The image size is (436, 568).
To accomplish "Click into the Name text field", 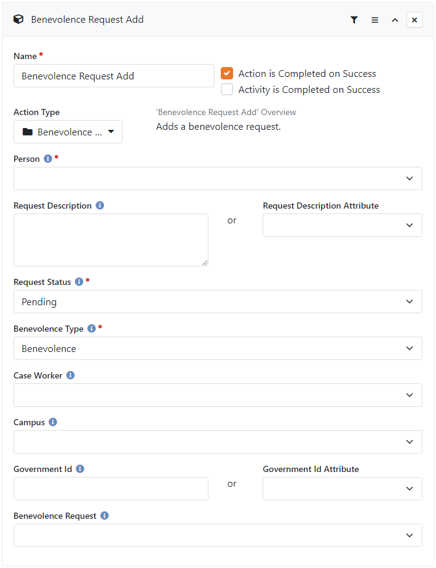I will click(x=114, y=76).
